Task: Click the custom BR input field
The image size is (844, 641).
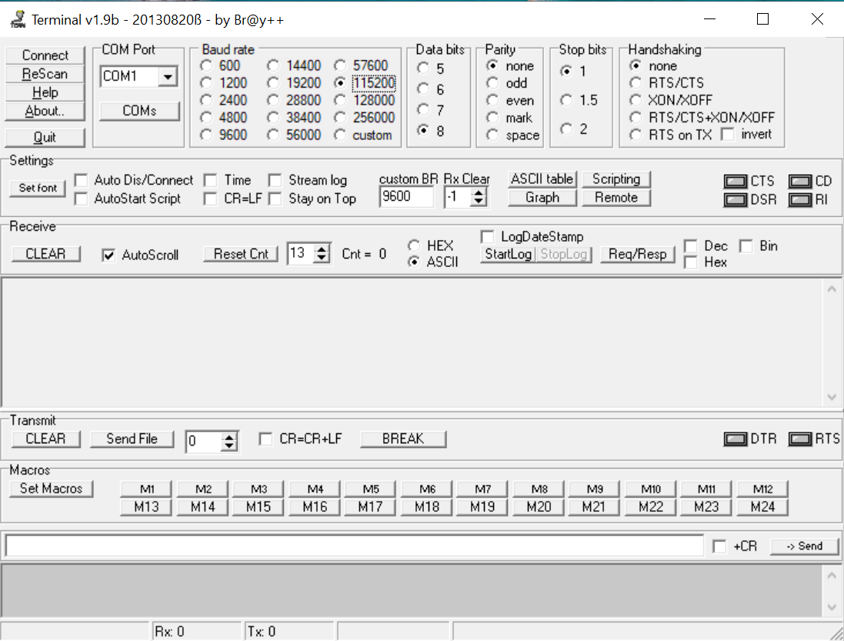Action: [407, 197]
